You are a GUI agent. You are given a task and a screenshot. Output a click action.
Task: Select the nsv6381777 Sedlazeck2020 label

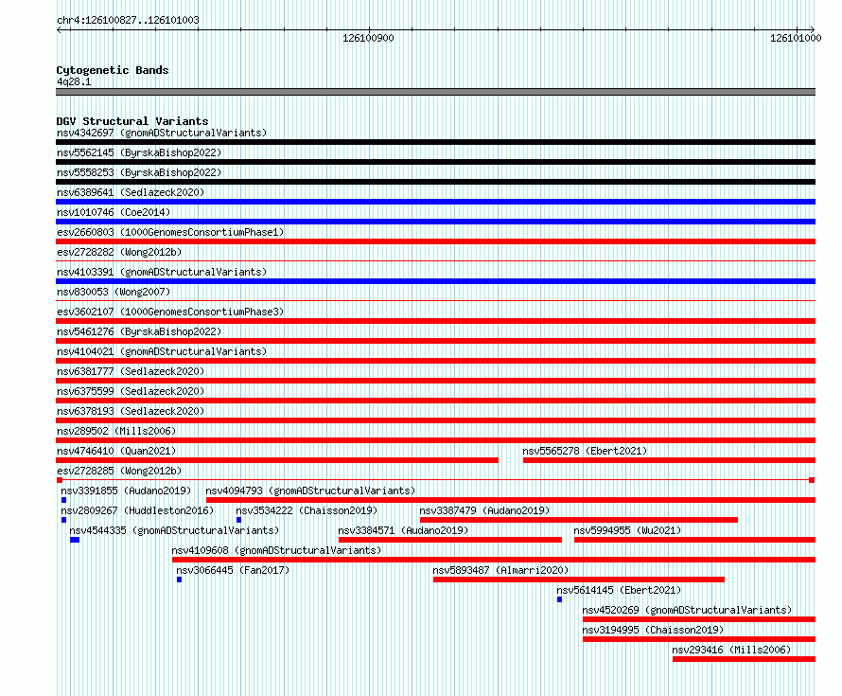pos(131,371)
